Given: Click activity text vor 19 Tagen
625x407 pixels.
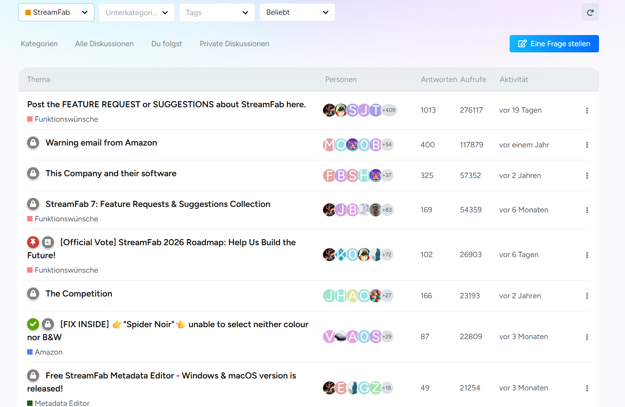Looking at the screenshot, I should (520, 110).
